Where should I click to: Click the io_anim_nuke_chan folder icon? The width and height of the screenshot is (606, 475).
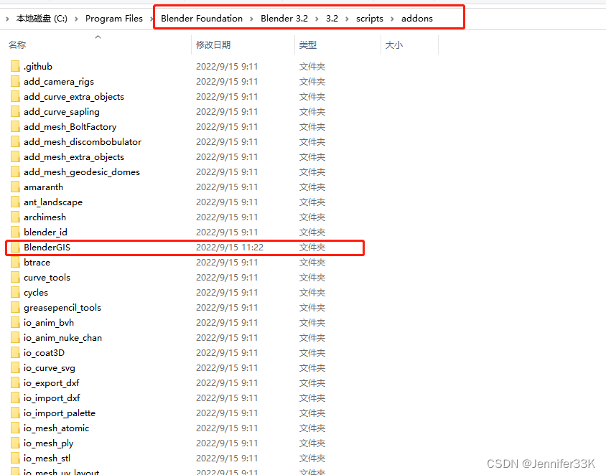pyautogui.click(x=15, y=337)
